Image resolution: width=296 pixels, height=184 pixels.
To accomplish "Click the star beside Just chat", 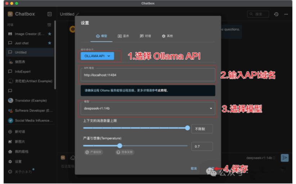I will click(x=50, y=43).
